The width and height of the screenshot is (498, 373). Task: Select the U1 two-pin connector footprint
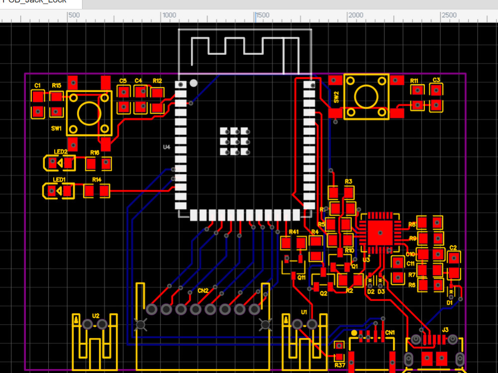click(x=305, y=342)
